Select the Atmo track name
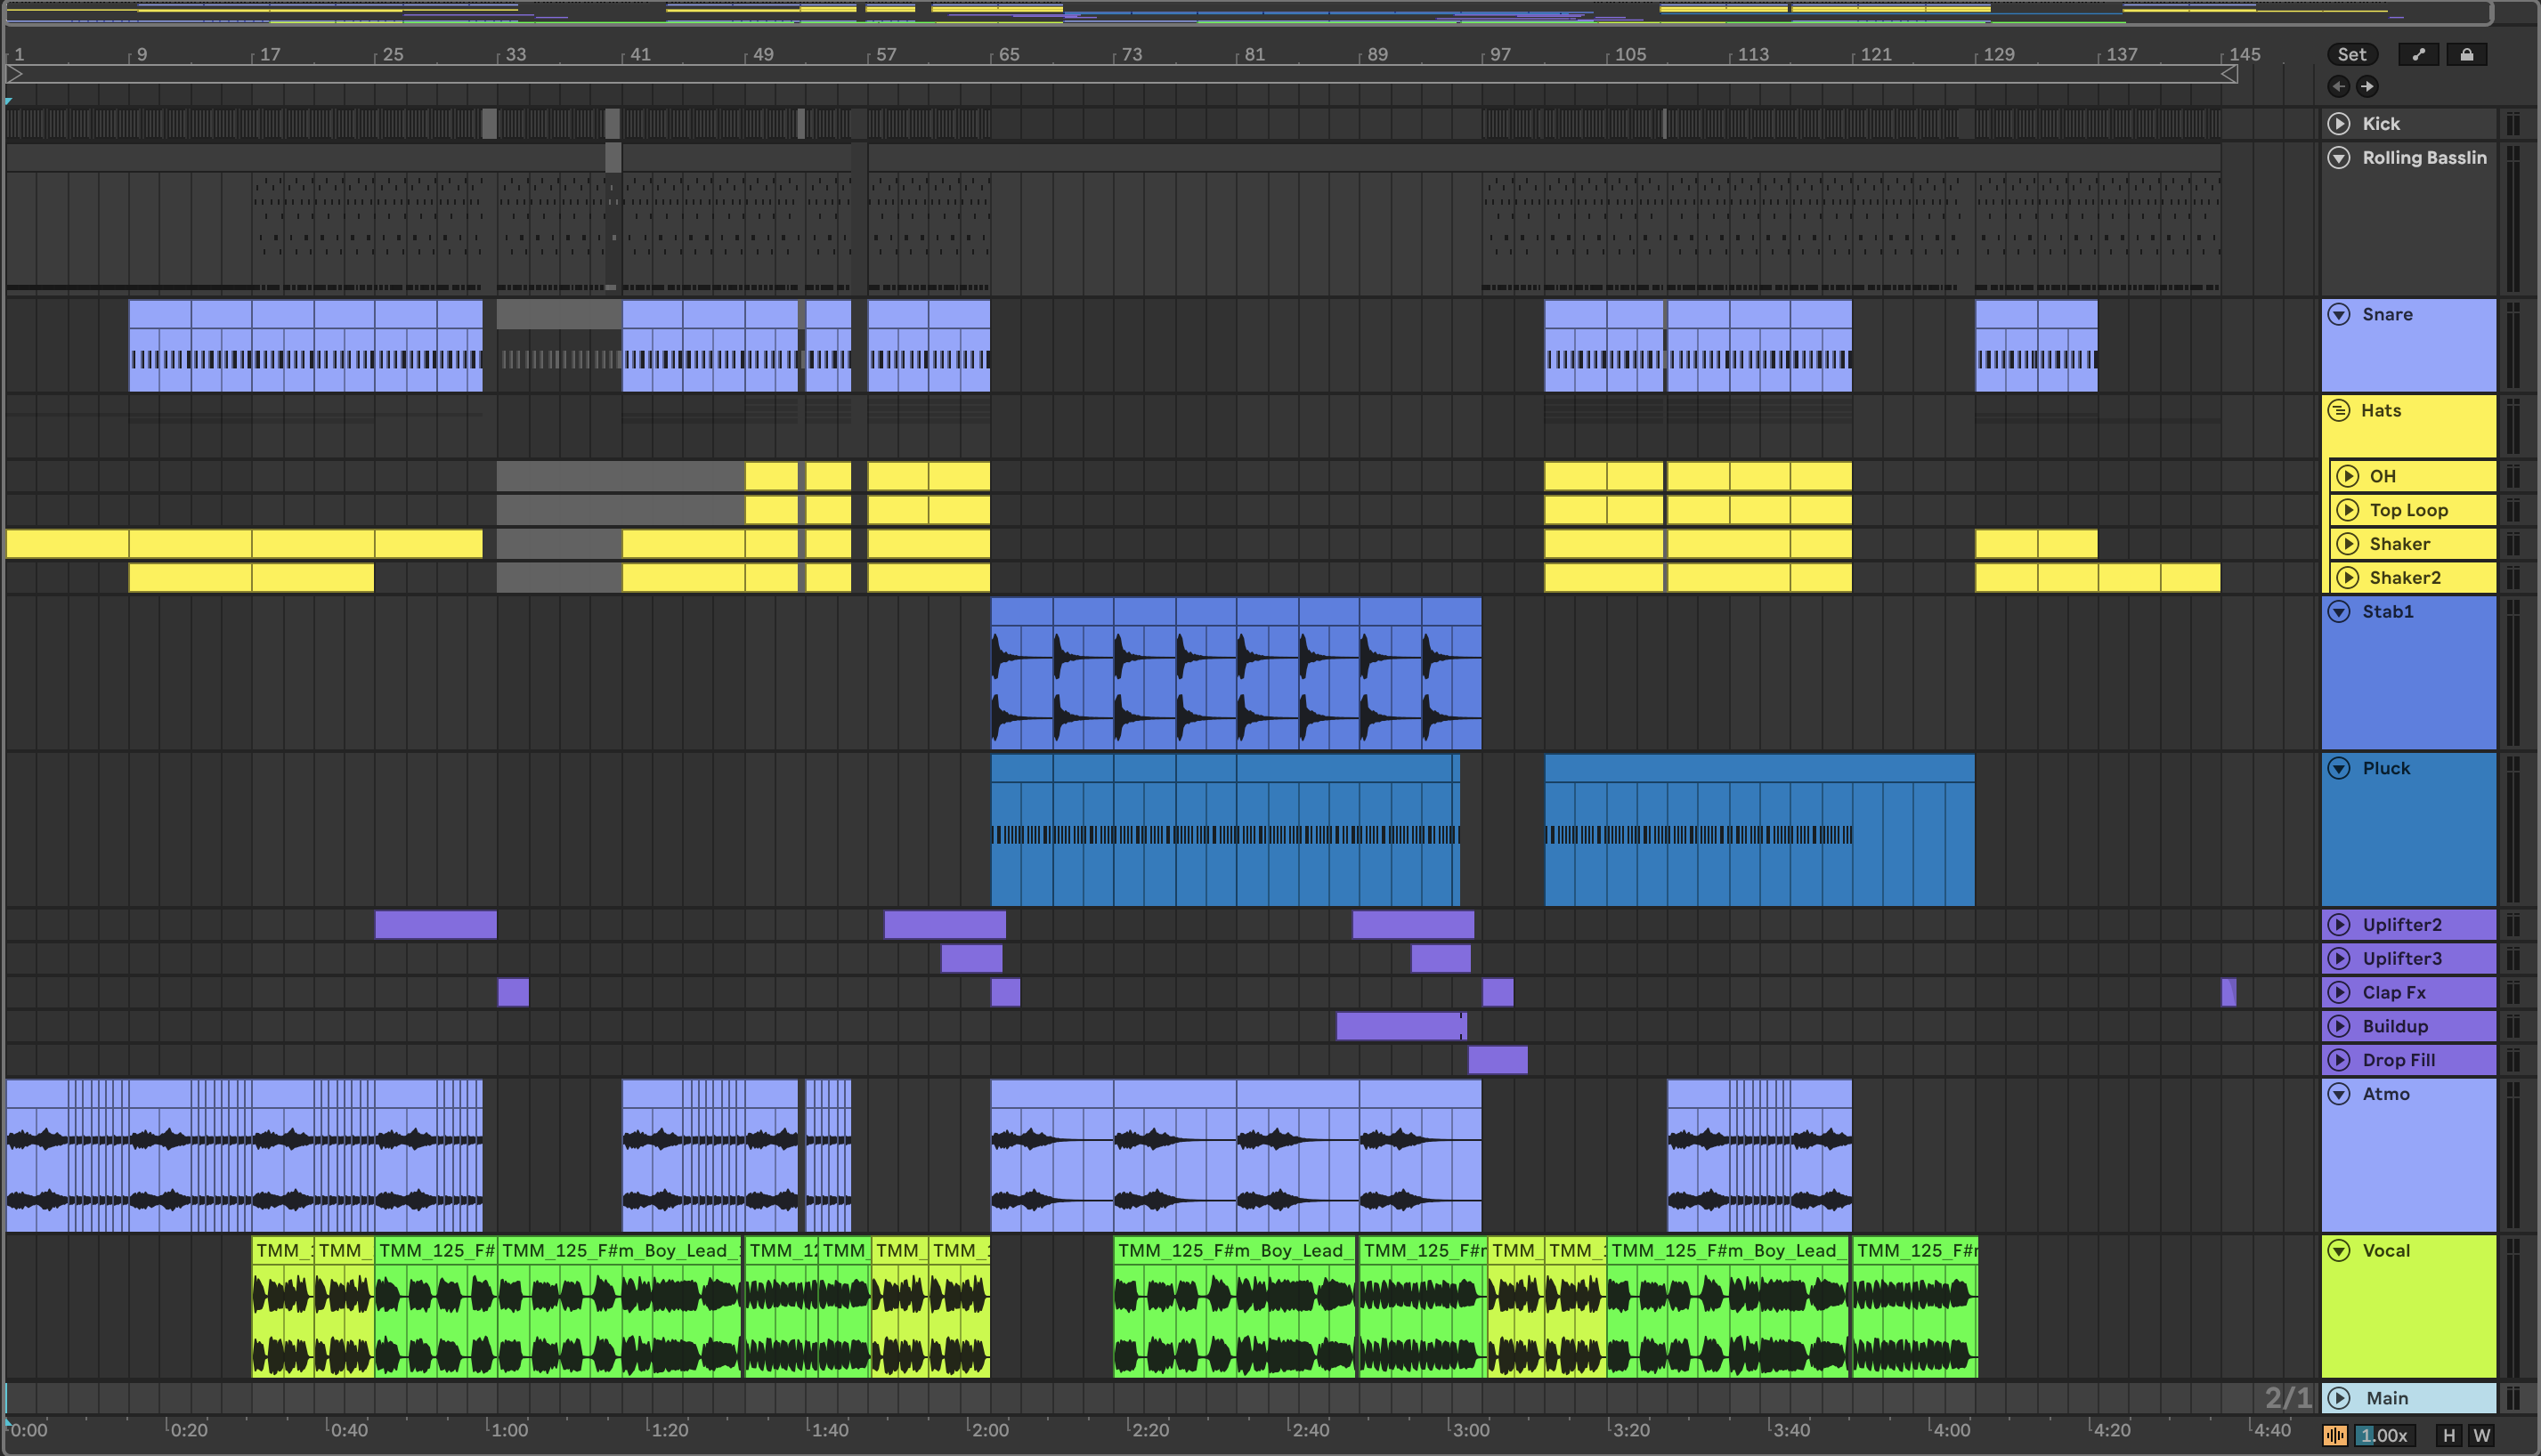 (2386, 1094)
